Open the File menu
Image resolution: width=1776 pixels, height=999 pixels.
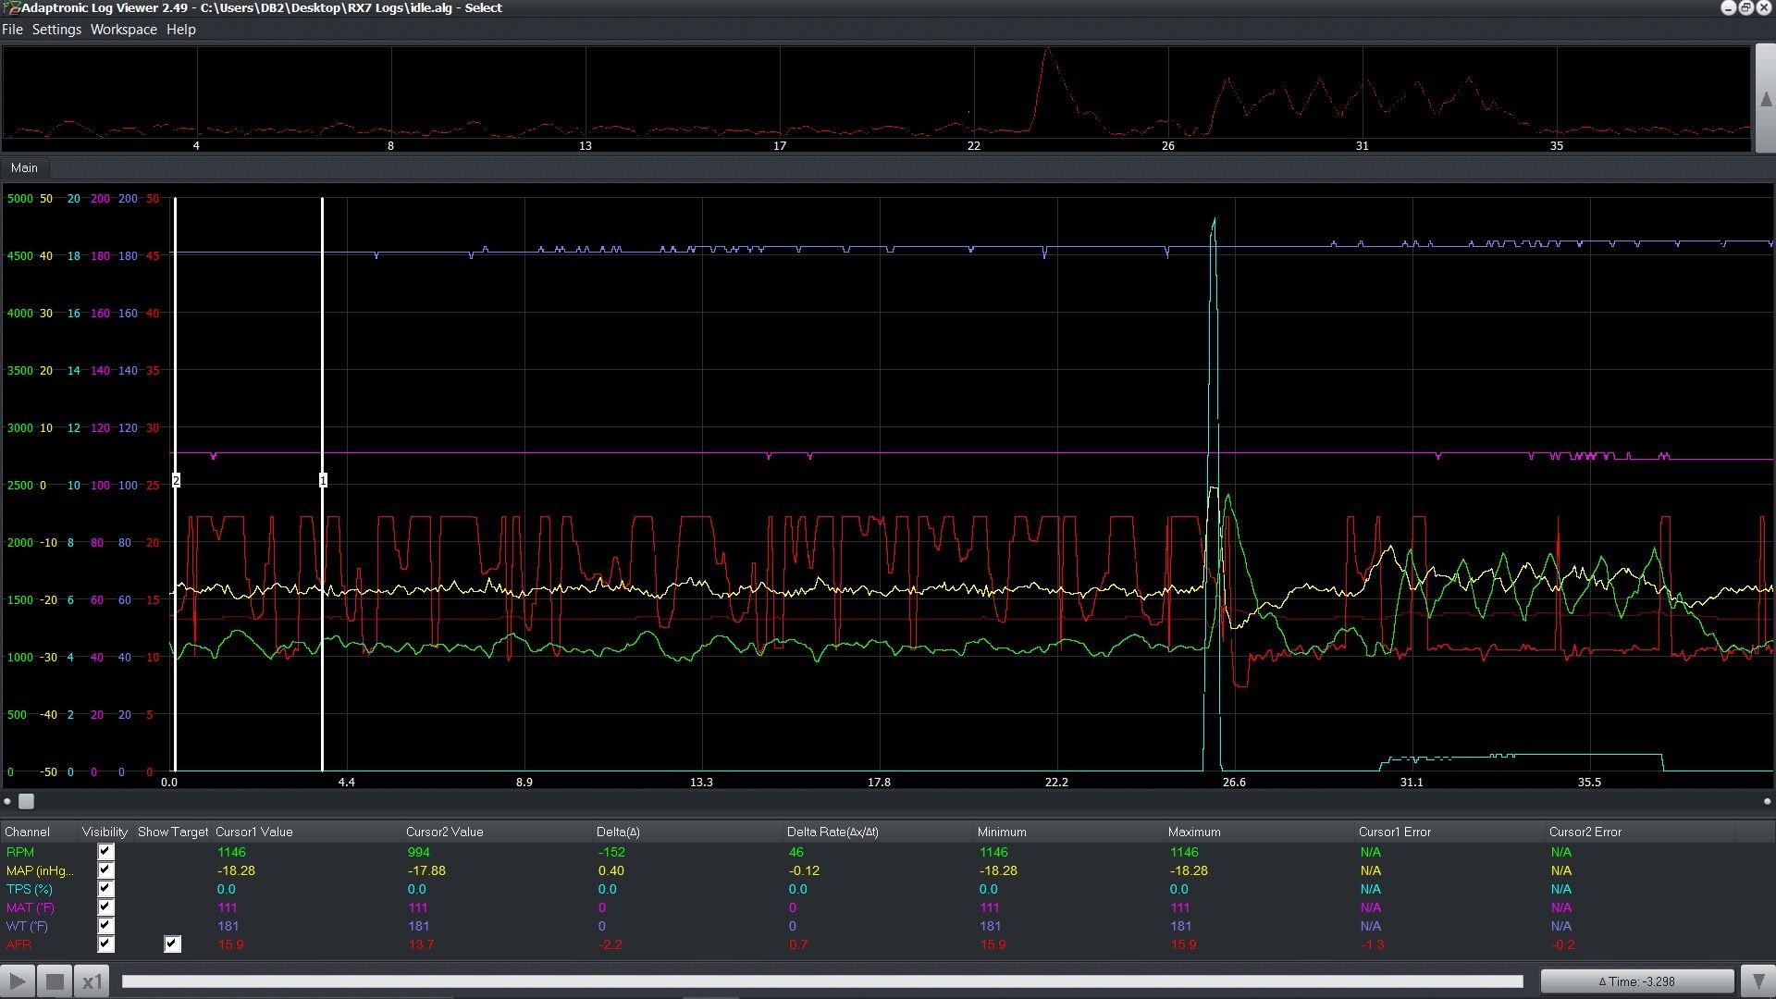point(12,30)
